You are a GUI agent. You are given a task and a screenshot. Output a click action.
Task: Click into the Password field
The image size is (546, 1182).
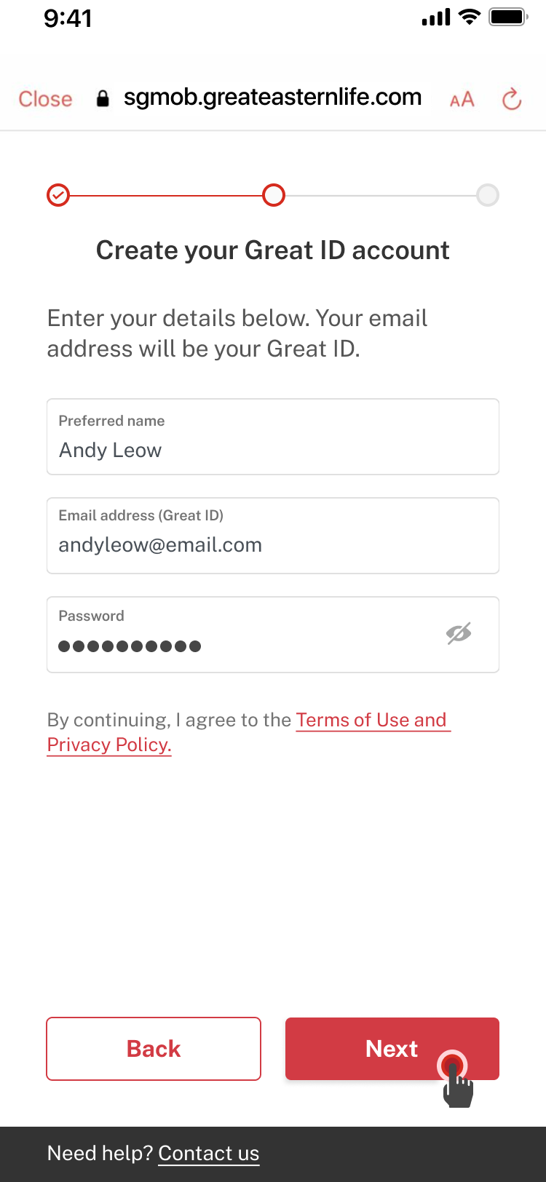(x=240, y=635)
